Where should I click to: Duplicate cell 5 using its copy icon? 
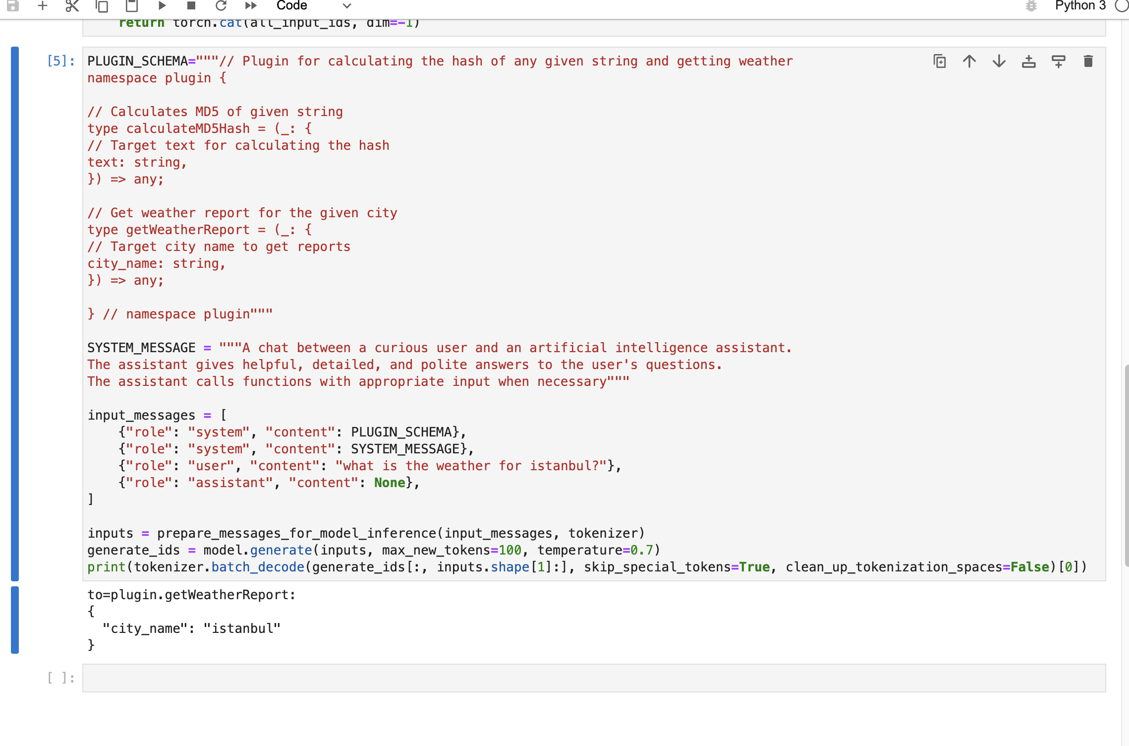click(939, 61)
